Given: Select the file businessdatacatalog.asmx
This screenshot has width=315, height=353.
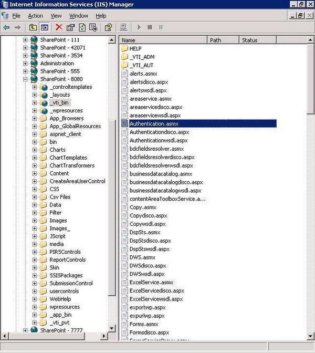Looking at the screenshot, I should point(161,174).
